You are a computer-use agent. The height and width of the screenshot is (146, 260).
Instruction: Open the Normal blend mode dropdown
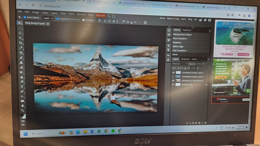[x=180, y=64]
